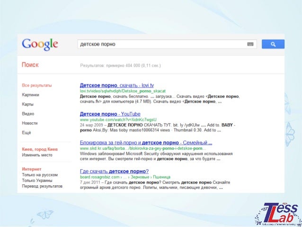Click the Поиск heading
The height and width of the screenshot is (227, 302).
(30, 64)
